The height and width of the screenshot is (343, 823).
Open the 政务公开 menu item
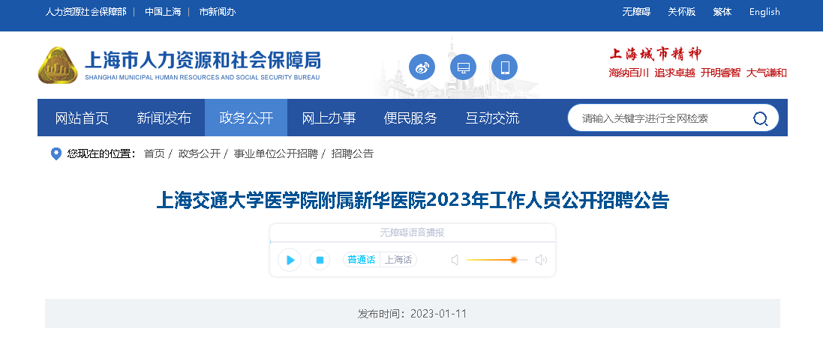coord(246,118)
